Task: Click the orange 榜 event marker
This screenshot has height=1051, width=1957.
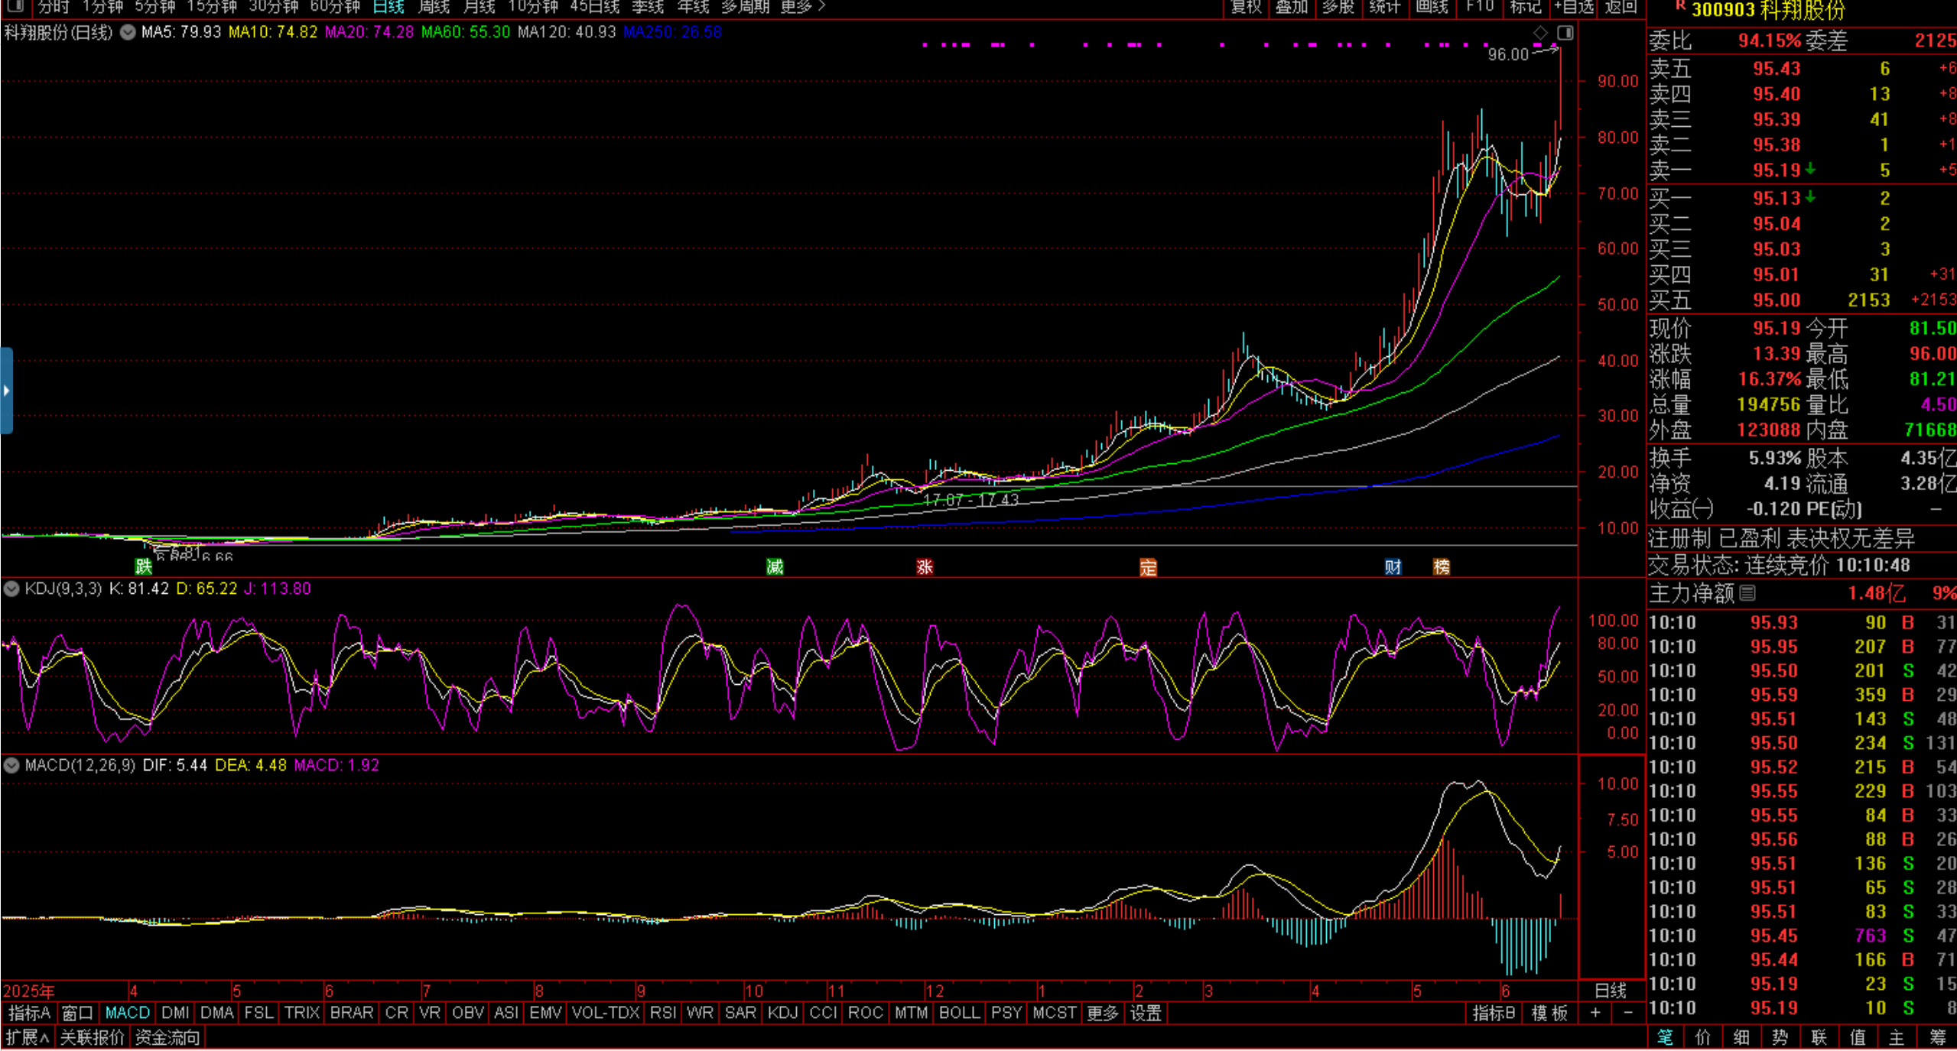Action: tap(1442, 566)
